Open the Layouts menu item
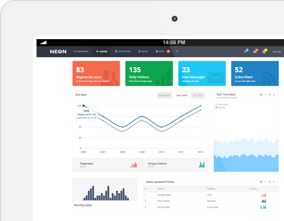This screenshot has width=284, height=221. click(x=102, y=52)
